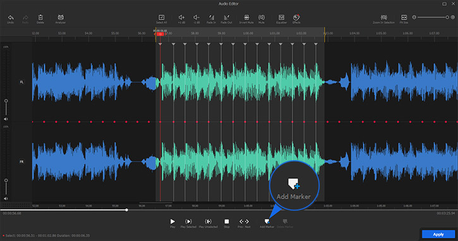This screenshot has height=241, width=458.
Task: Click the Undo icon
Action: pos(11,18)
